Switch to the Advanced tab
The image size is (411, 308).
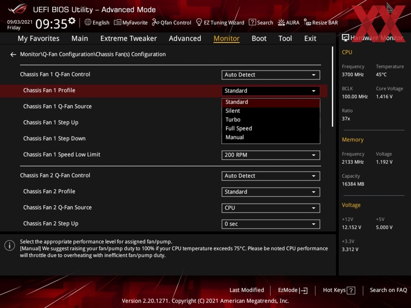[x=185, y=38]
